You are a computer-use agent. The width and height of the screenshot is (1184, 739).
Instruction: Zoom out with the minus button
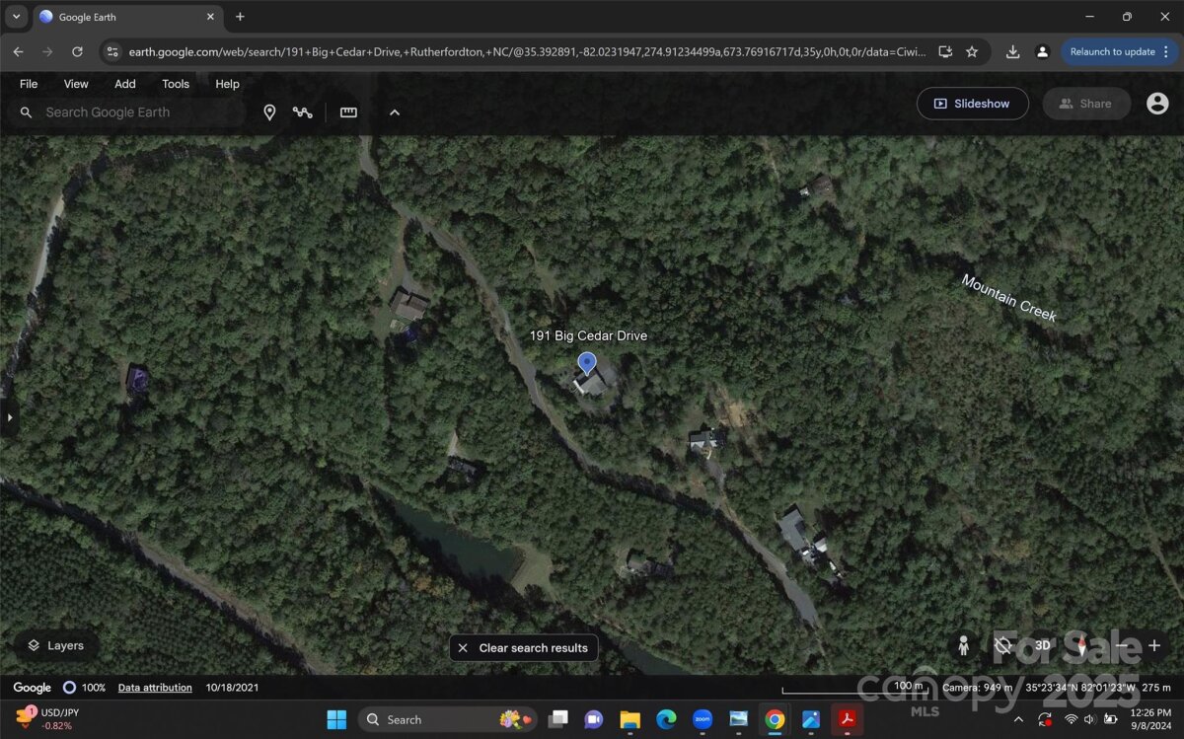[1122, 646]
